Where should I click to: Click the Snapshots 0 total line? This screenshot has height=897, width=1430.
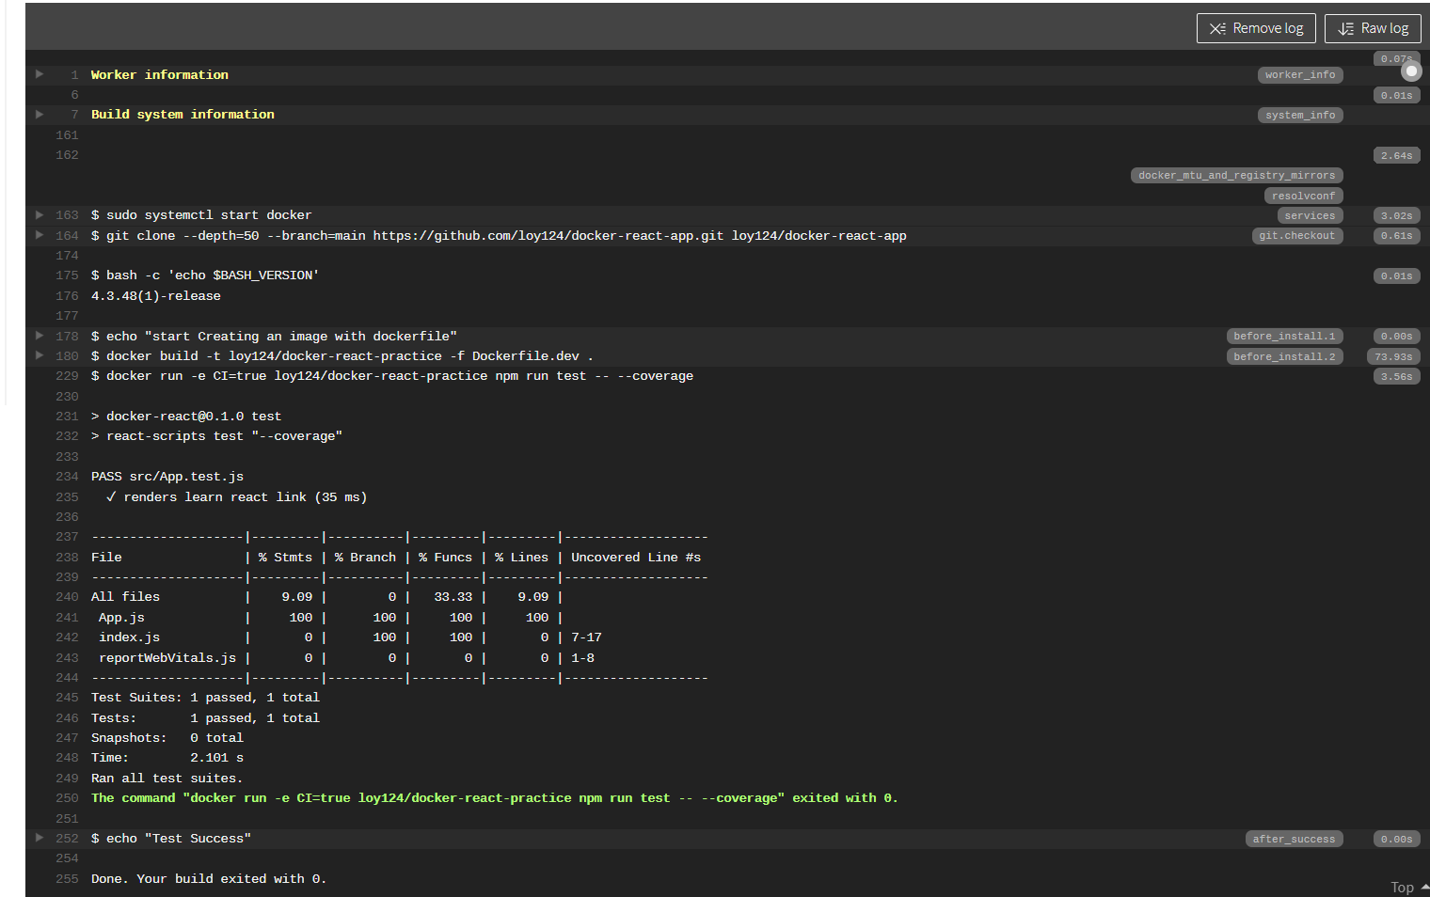(167, 738)
